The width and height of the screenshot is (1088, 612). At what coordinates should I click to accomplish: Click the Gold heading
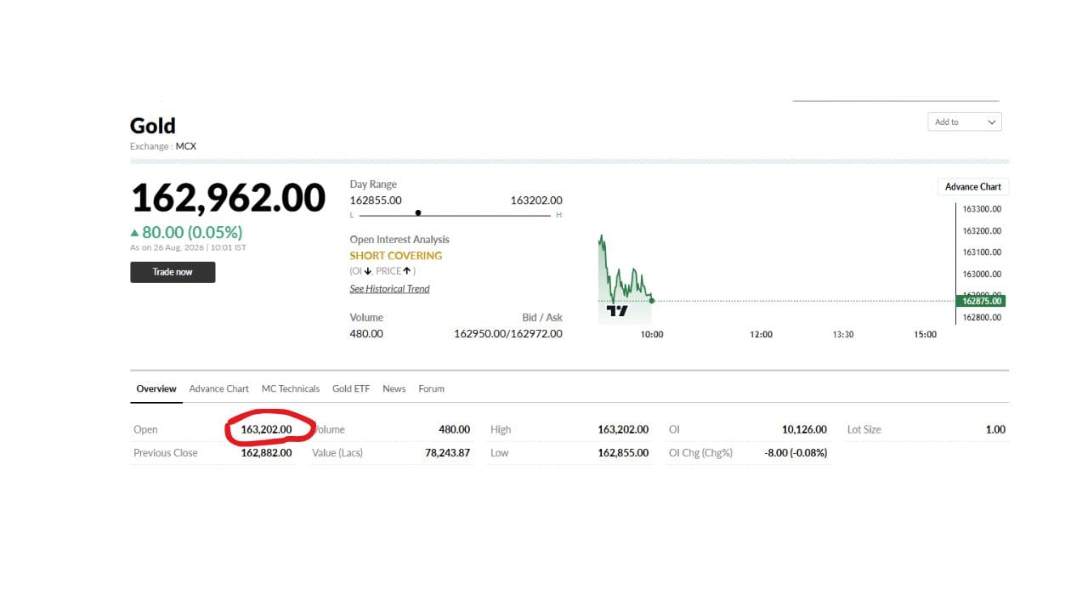click(153, 126)
